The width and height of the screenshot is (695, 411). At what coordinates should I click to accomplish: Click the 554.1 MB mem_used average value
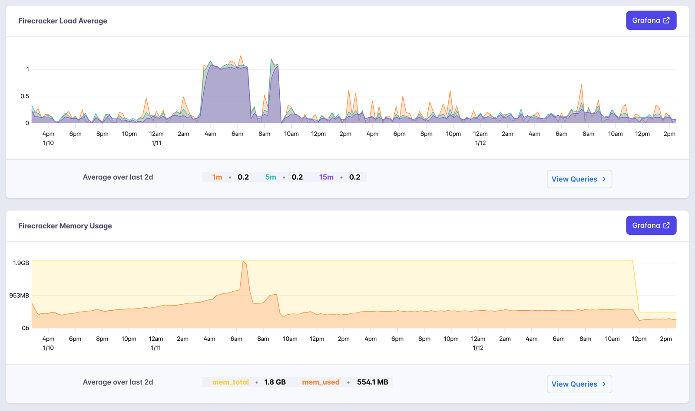pos(373,382)
